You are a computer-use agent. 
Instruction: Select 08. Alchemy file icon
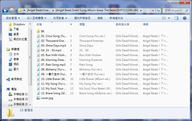point(38,69)
